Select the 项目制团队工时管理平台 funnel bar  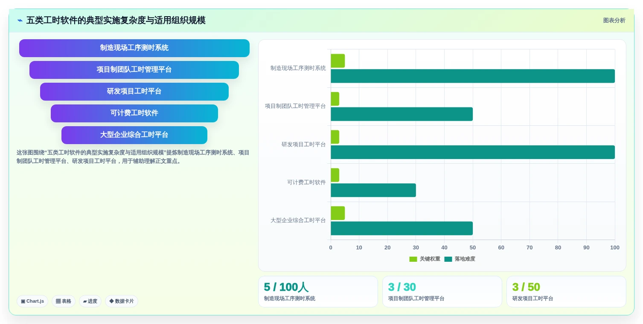click(x=134, y=70)
